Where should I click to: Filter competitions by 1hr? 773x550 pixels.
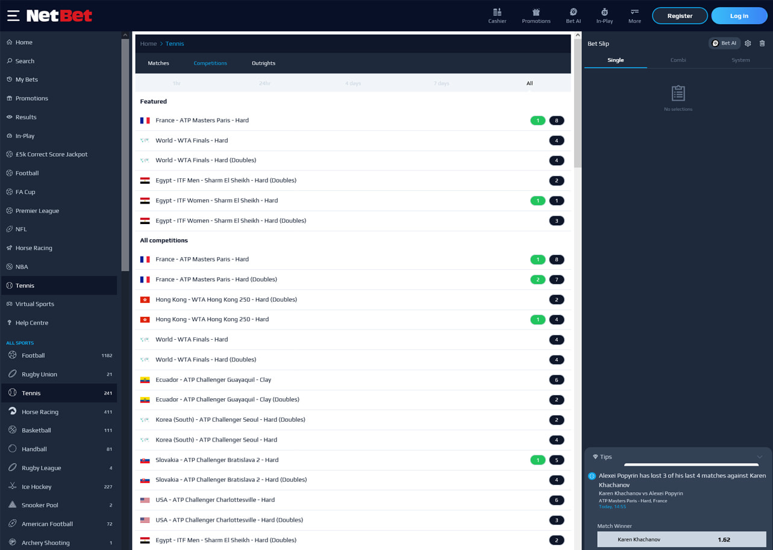click(177, 83)
